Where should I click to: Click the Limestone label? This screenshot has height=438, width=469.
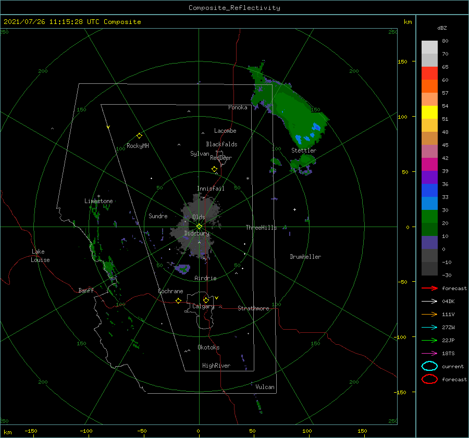tap(98, 201)
